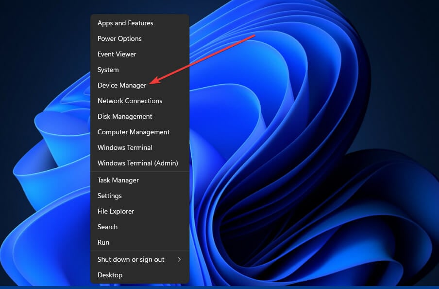Select Power Options from the menu

click(x=140, y=38)
